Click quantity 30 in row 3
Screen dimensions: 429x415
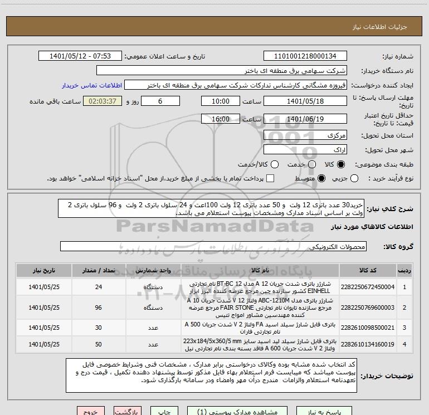(x=99, y=328)
